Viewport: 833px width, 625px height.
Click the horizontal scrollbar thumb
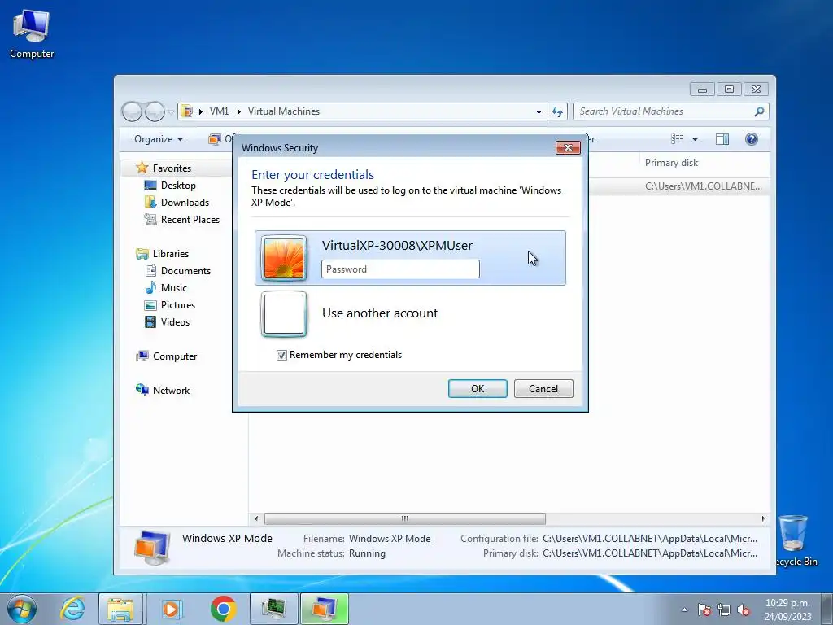tap(405, 518)
